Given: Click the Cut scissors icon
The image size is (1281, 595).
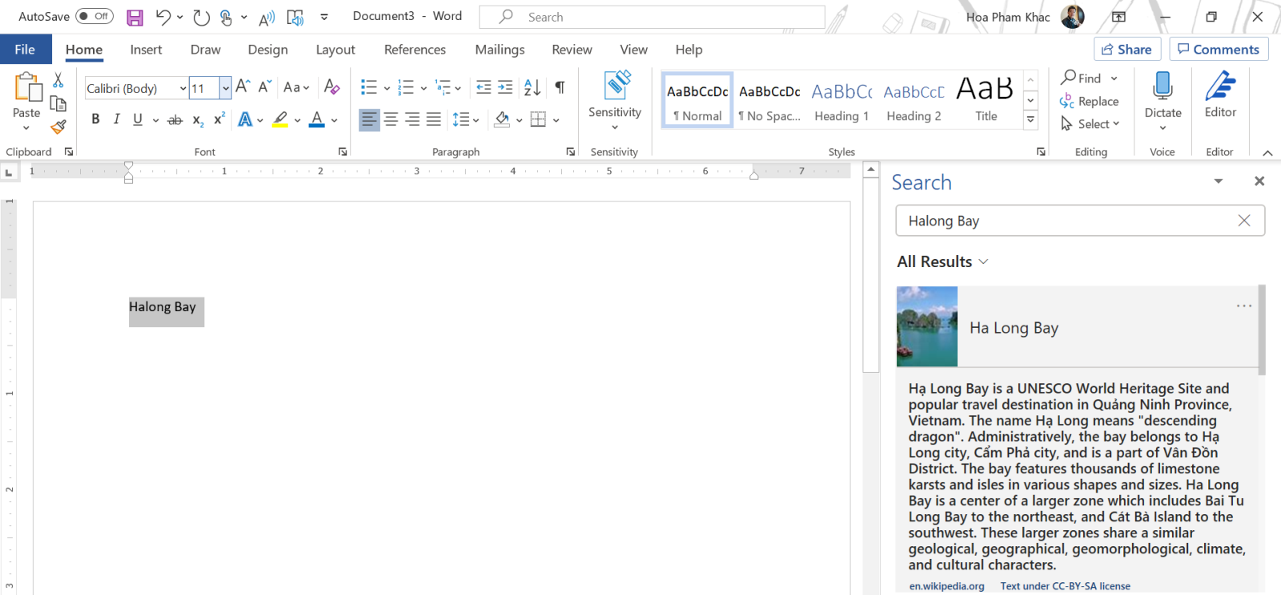Looking at the screenshot, I should (58, 80).
